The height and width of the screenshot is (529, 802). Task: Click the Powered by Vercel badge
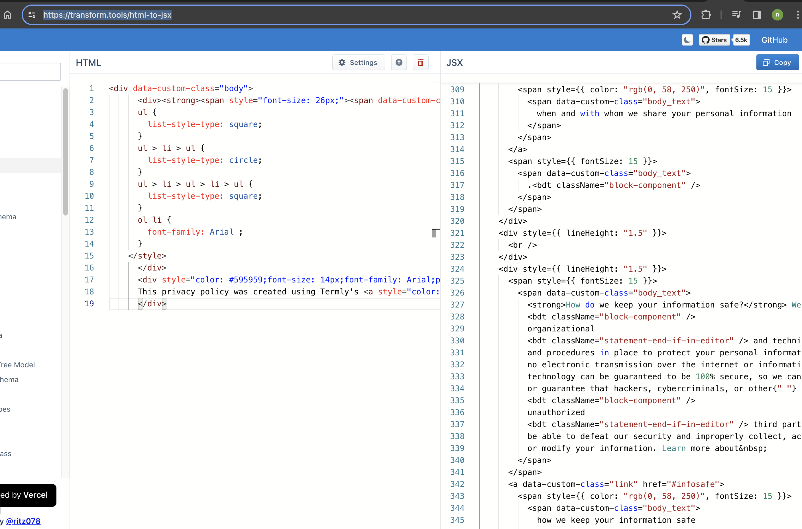click(27, 495)
